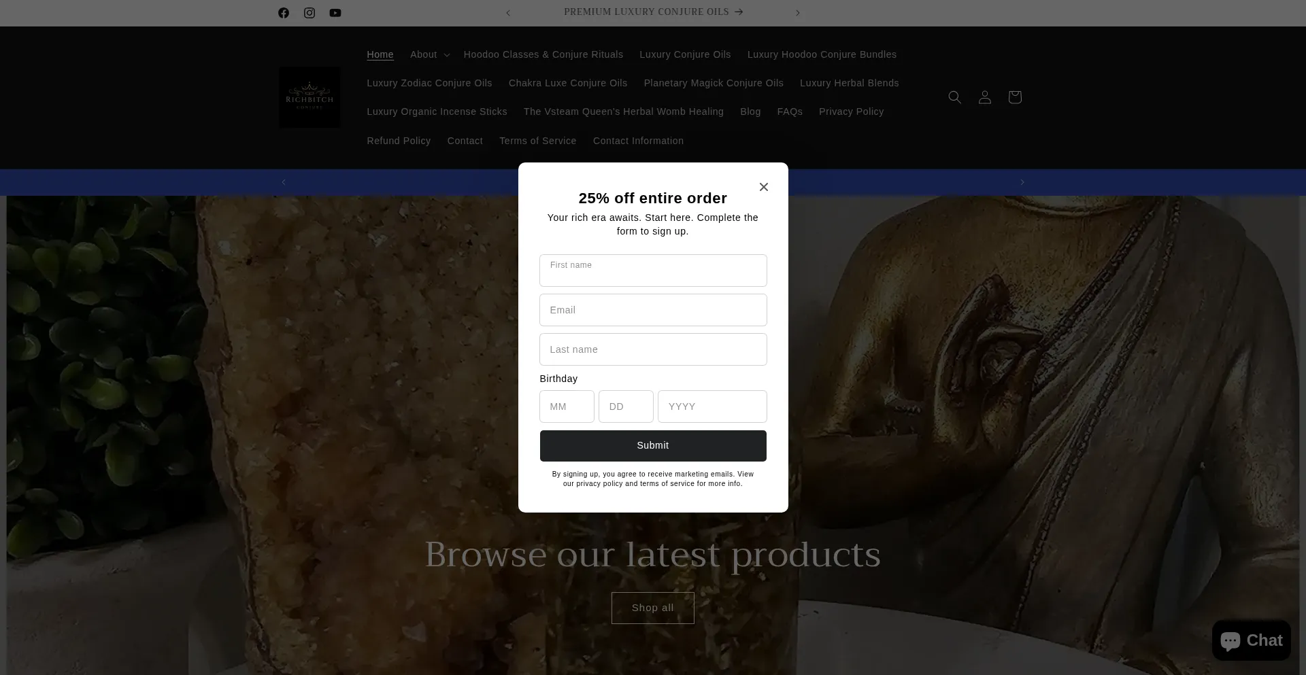Show next top announcement
The image size is (1306, 675).
[x=798, y=13]
